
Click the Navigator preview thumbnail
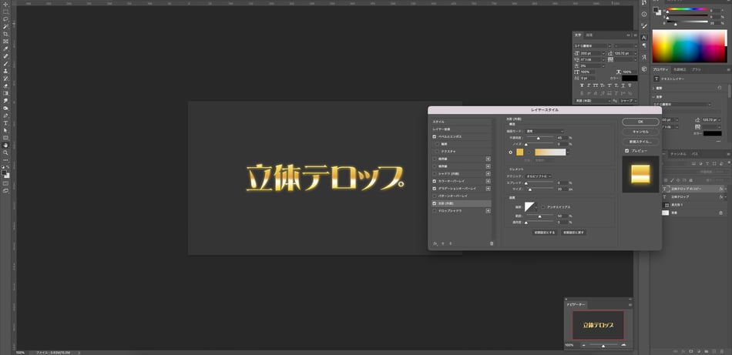pyautogui.click(x=598, y=326)
